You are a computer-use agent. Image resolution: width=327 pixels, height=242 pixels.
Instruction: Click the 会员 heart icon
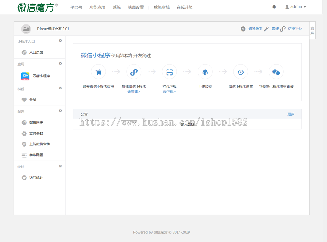pos(24,100)
